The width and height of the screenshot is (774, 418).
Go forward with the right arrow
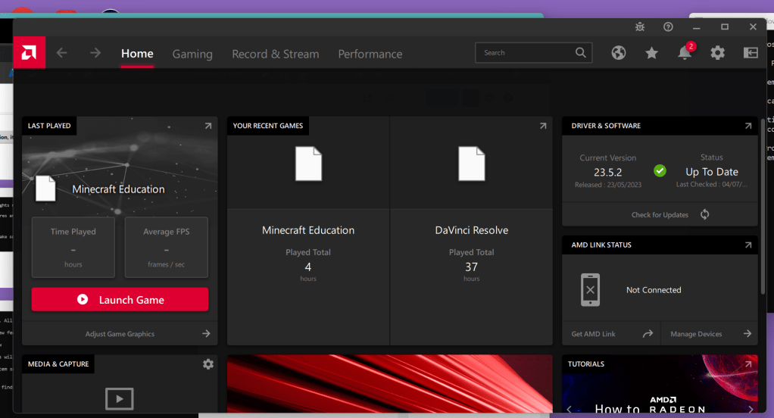point(95,53)
